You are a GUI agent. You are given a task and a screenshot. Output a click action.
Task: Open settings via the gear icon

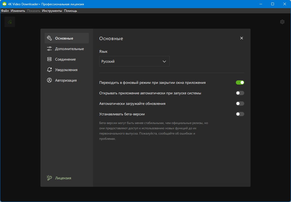coord(282,22)
